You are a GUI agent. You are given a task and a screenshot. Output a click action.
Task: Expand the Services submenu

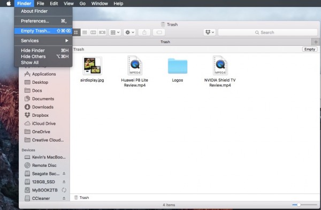(43, 41)
